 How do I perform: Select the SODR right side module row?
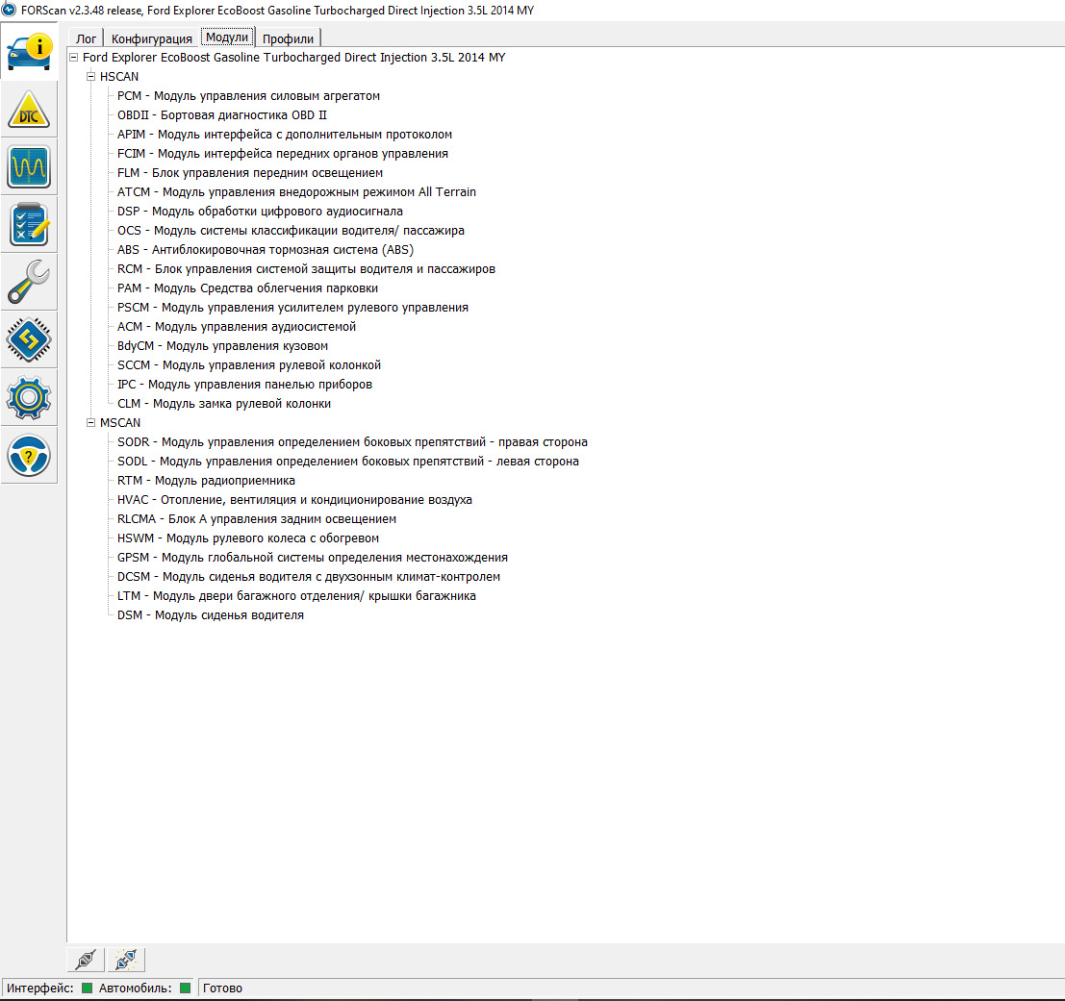[352, 441]
